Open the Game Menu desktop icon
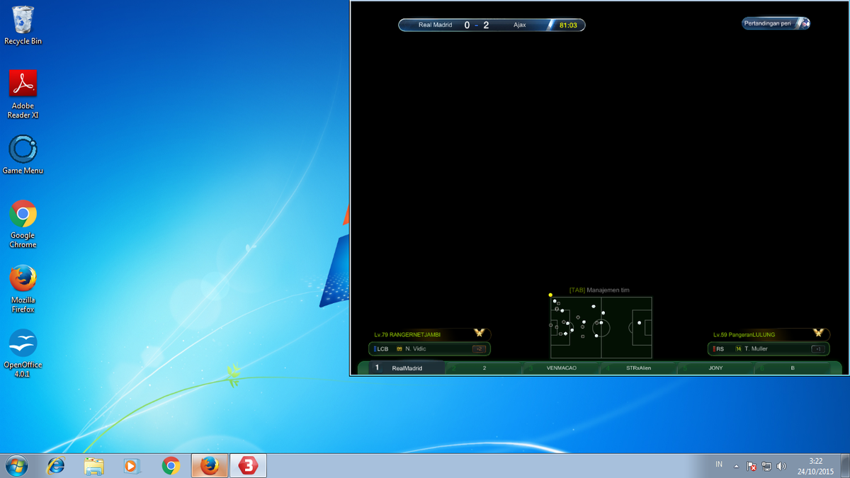 click(23, 155)
